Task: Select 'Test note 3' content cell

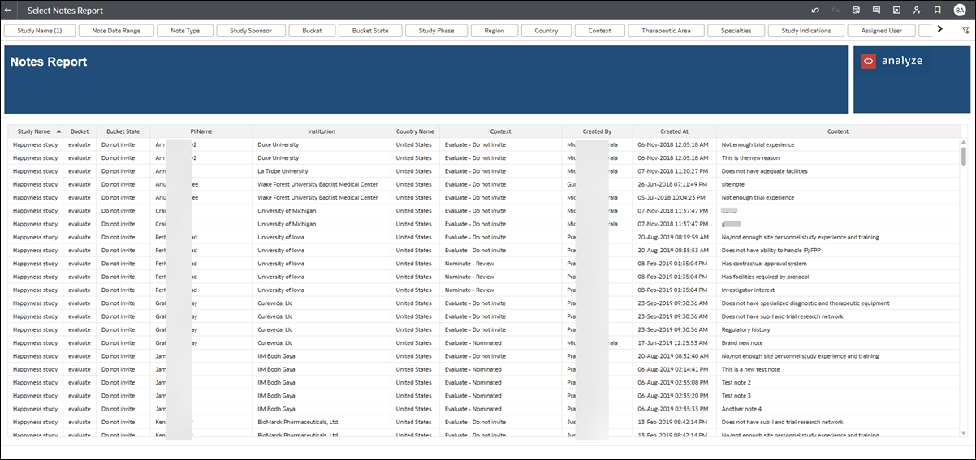Action: coord(838,395)
